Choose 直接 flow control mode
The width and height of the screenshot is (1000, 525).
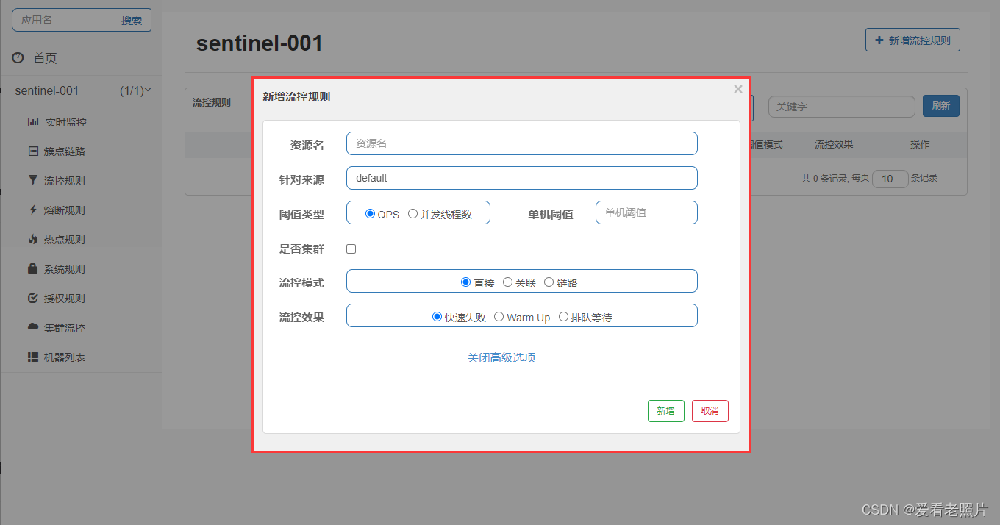pyautogui.click(x=465, y=282)
